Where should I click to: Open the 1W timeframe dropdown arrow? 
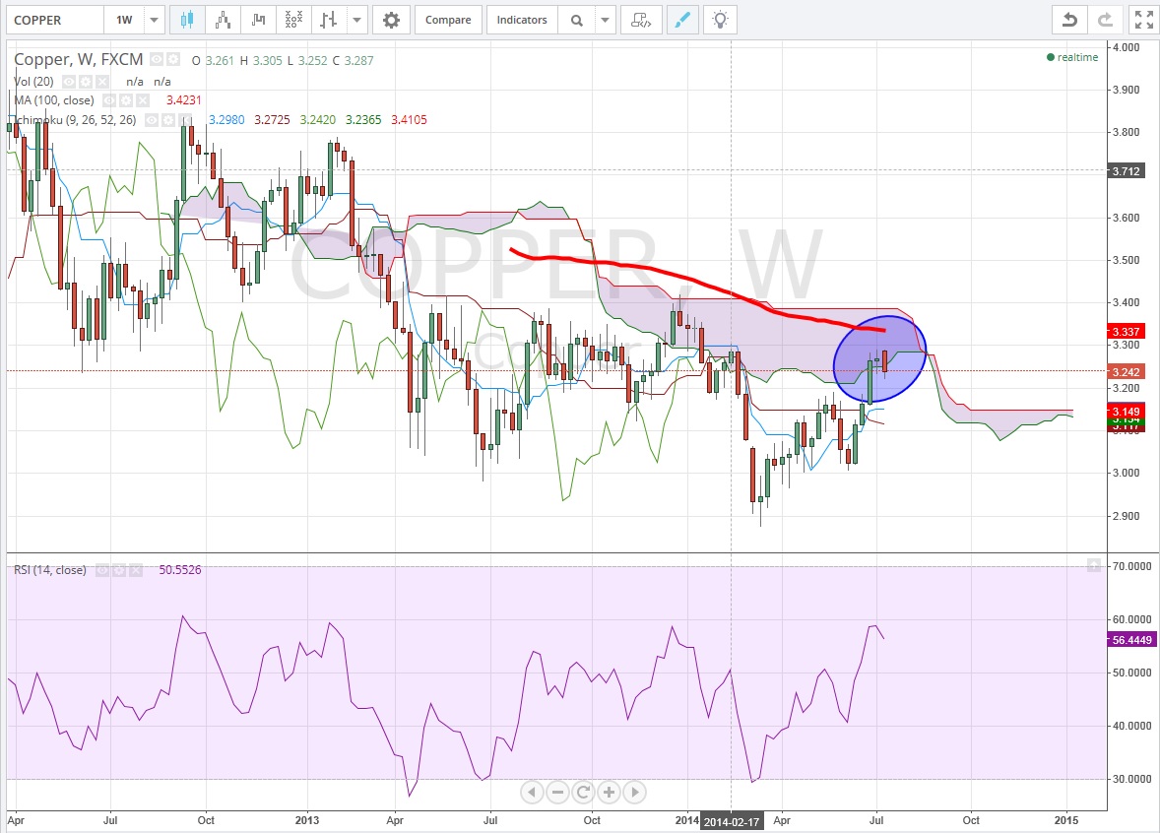point(155,20)
